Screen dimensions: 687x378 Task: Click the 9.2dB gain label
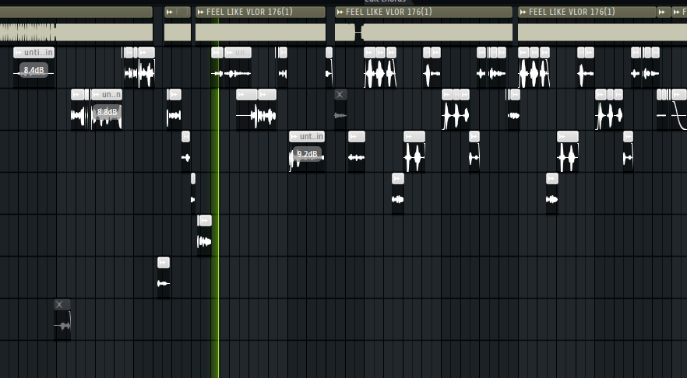click(x=307, y=154)
